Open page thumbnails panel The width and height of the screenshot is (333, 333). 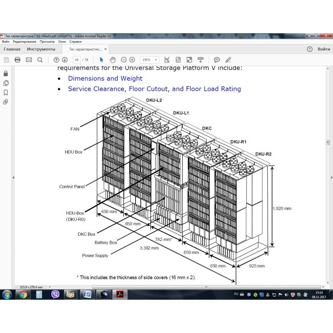(x=6, y=83)
